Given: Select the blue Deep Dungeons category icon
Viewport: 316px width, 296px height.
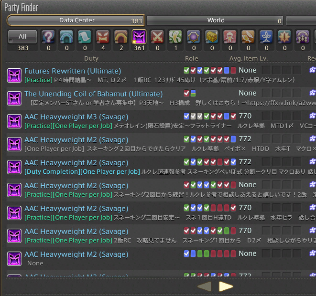Looking at the screenshot, I should (266, 37).
